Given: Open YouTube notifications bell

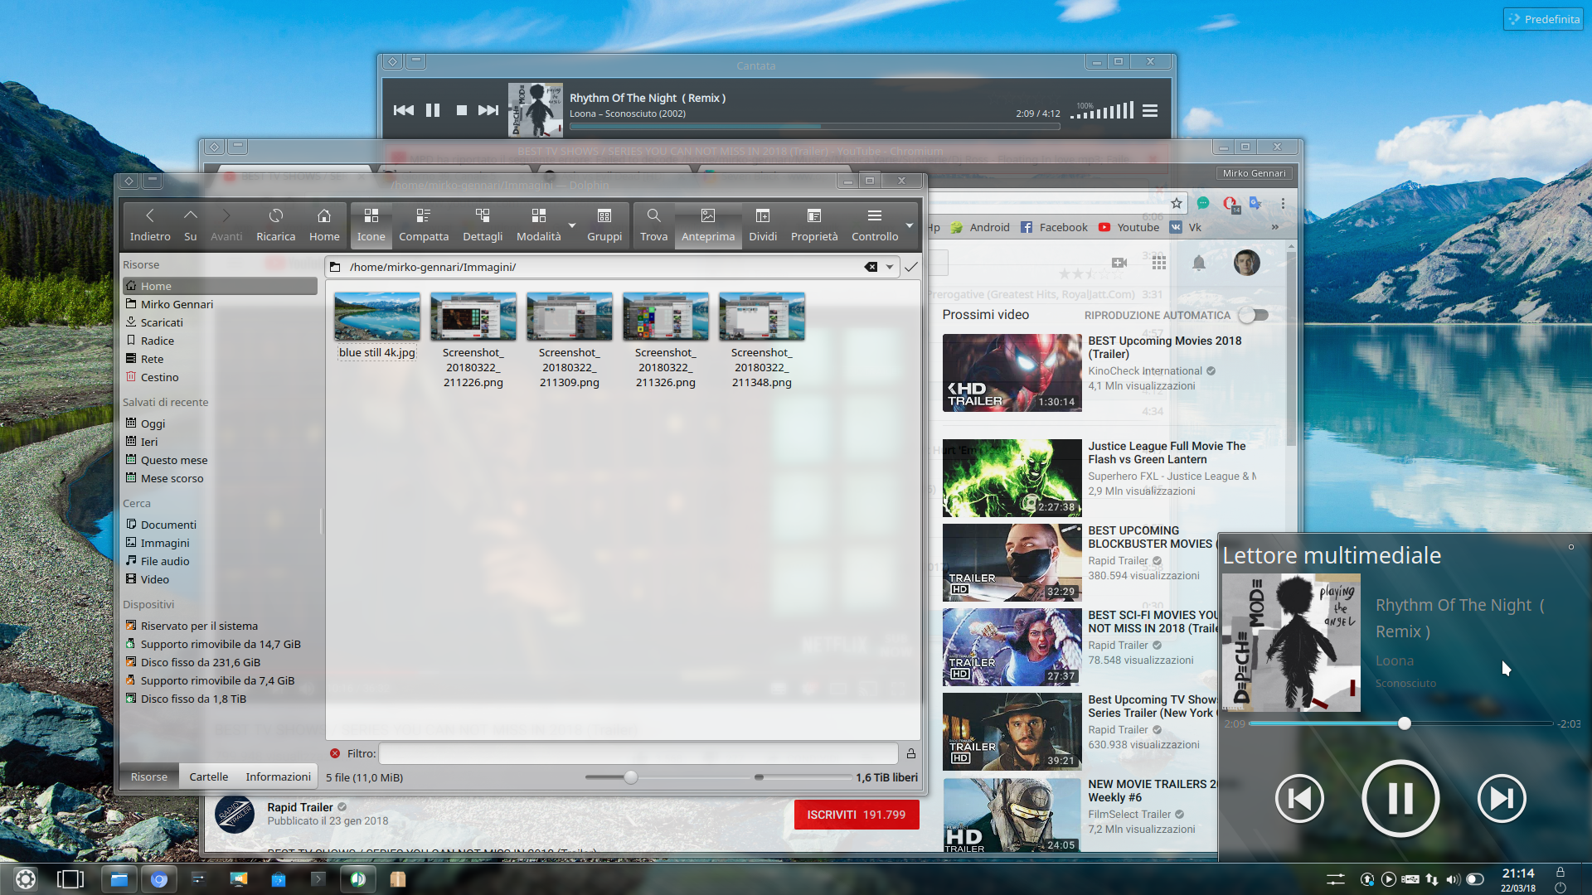Looking at the screenshot, I should [1199, 263].
